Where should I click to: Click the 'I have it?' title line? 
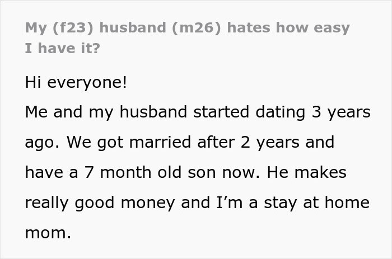click(63, 48)
